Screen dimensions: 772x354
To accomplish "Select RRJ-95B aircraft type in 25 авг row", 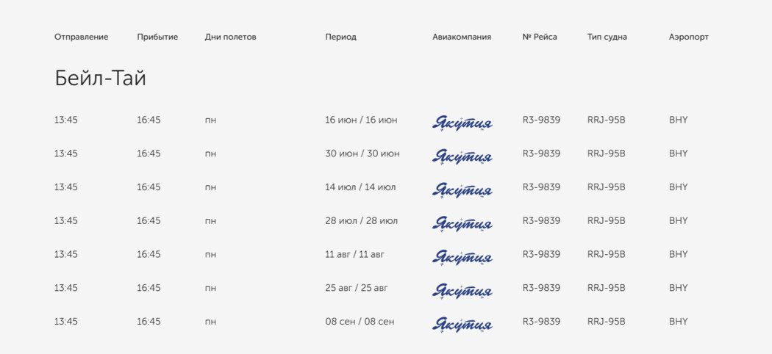I will (x=606, y=288).
